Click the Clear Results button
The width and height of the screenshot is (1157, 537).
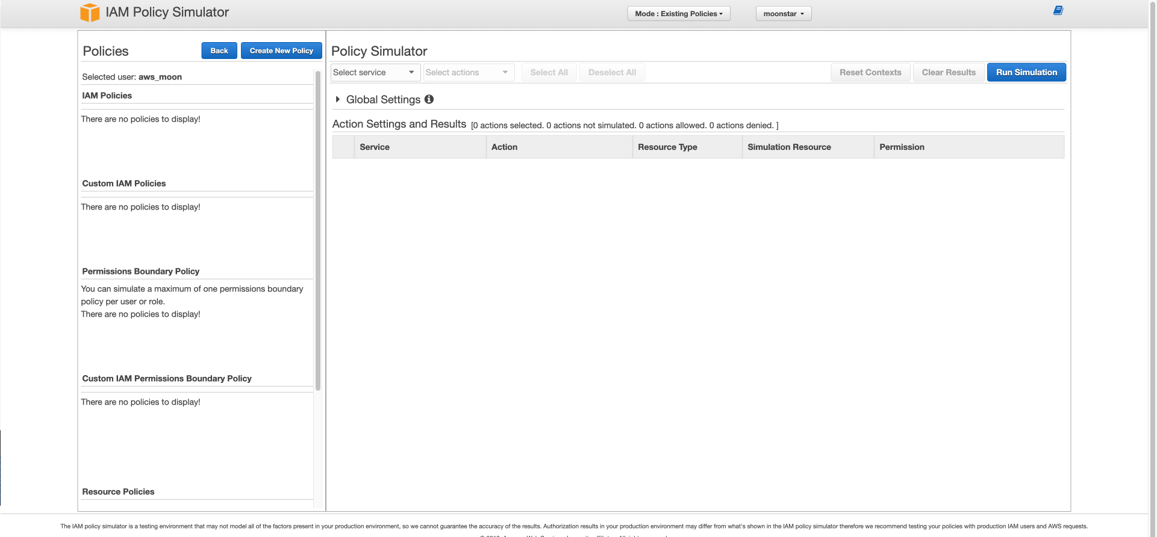coord(949,72)
